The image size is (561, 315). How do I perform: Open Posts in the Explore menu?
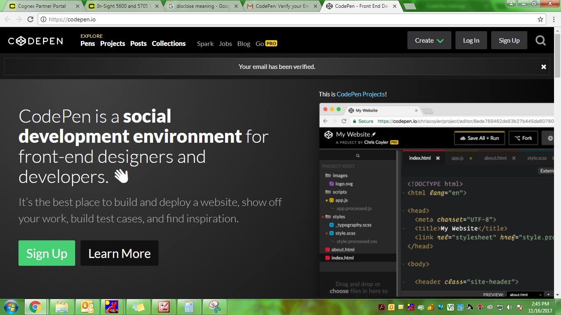click(138, 43)
